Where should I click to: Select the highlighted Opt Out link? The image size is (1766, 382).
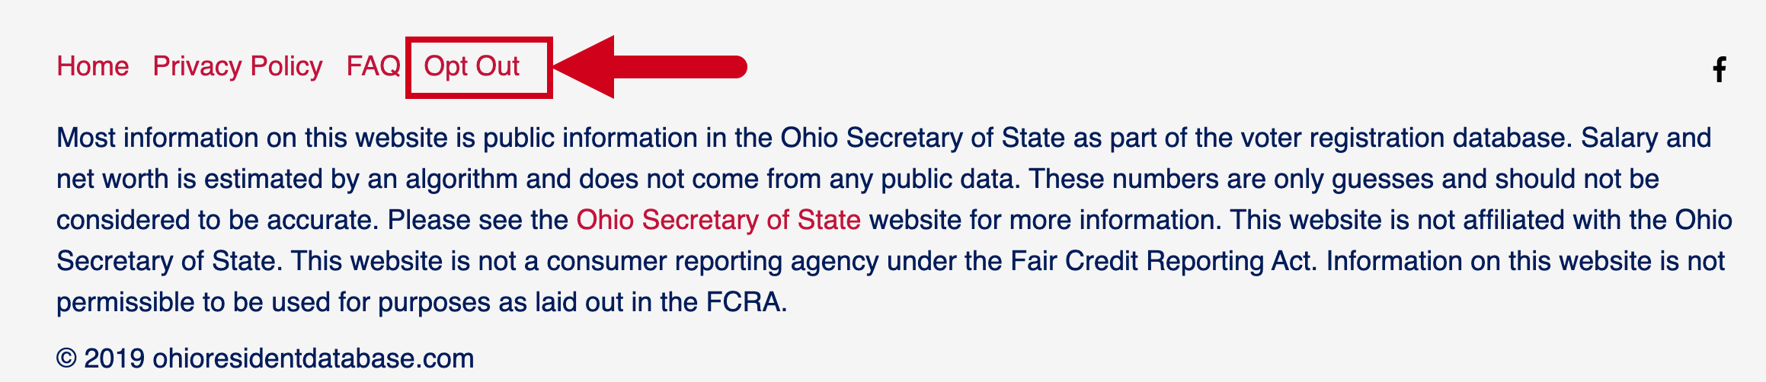pos(472,66)
